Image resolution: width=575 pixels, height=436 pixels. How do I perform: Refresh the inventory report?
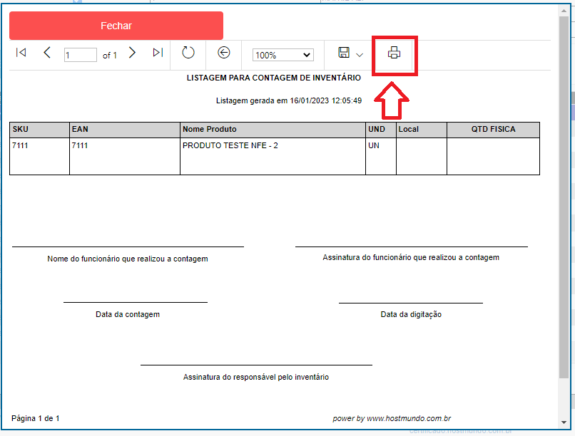point(188,53)
